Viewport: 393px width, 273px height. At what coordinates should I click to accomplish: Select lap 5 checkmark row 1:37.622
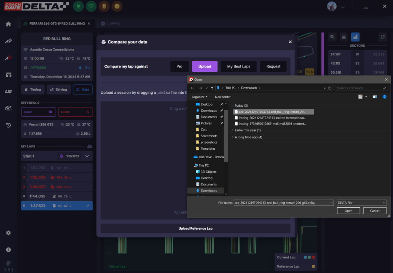coord(57,206)
